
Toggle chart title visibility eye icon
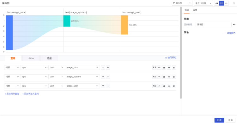click(x=234, y=25)
